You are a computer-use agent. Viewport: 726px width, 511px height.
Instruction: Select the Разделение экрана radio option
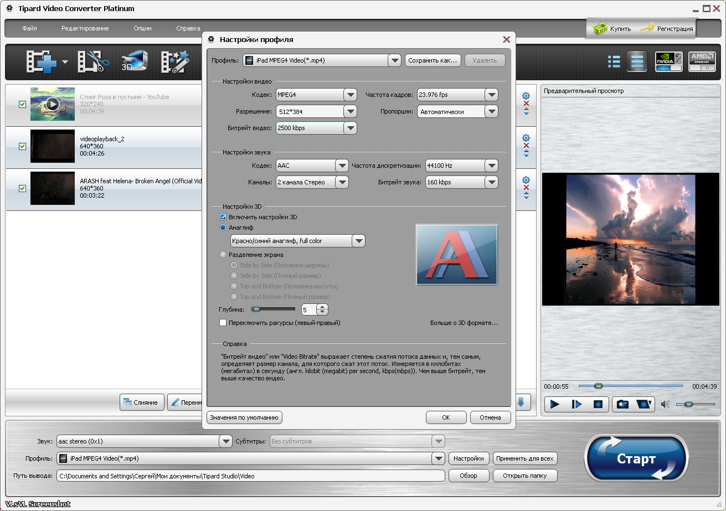[223, 255]
